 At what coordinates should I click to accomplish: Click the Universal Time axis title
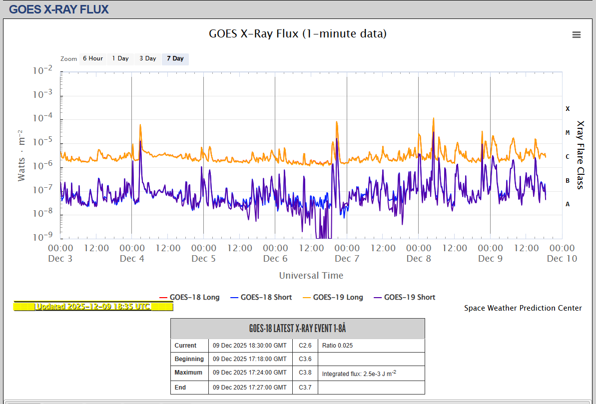(x=311, y=276)
